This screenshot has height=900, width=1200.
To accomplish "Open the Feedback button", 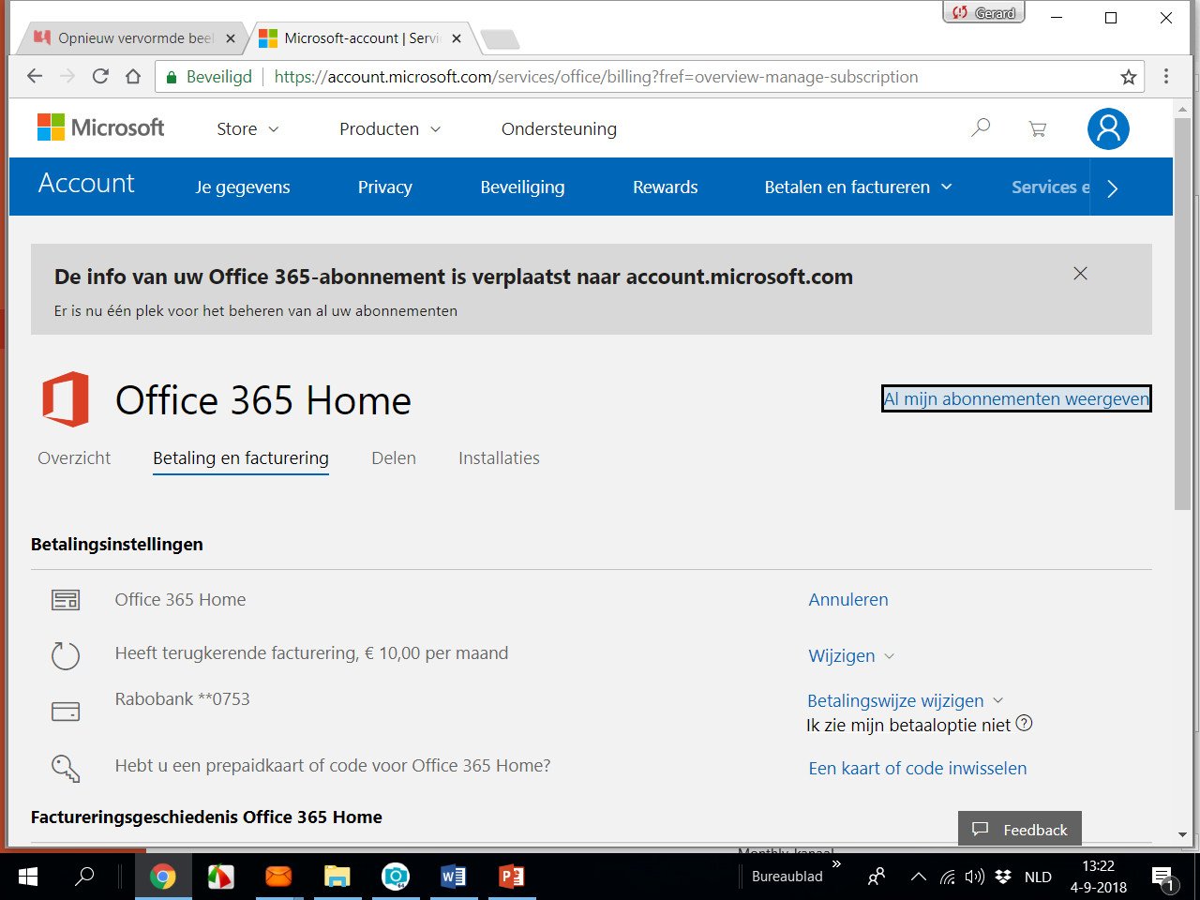I will pos(1020,830).
